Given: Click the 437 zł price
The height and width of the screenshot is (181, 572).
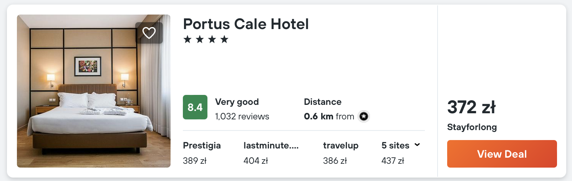Looking at the screenshot, I should pyautogui.click(x=393, y=161).
